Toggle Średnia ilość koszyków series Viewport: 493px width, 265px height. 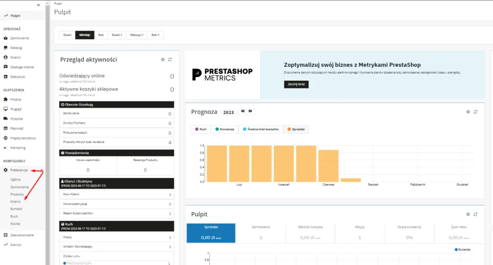(x=260, y=129)
